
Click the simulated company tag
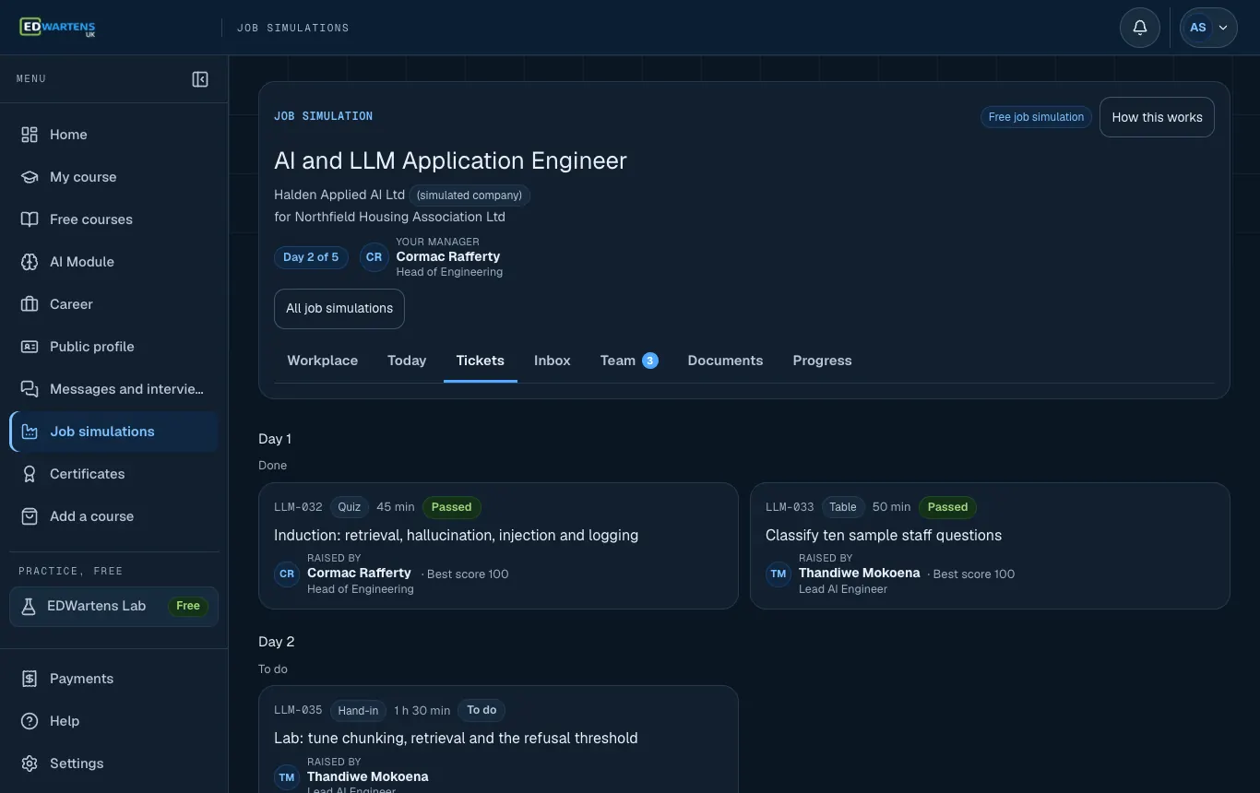470,195
